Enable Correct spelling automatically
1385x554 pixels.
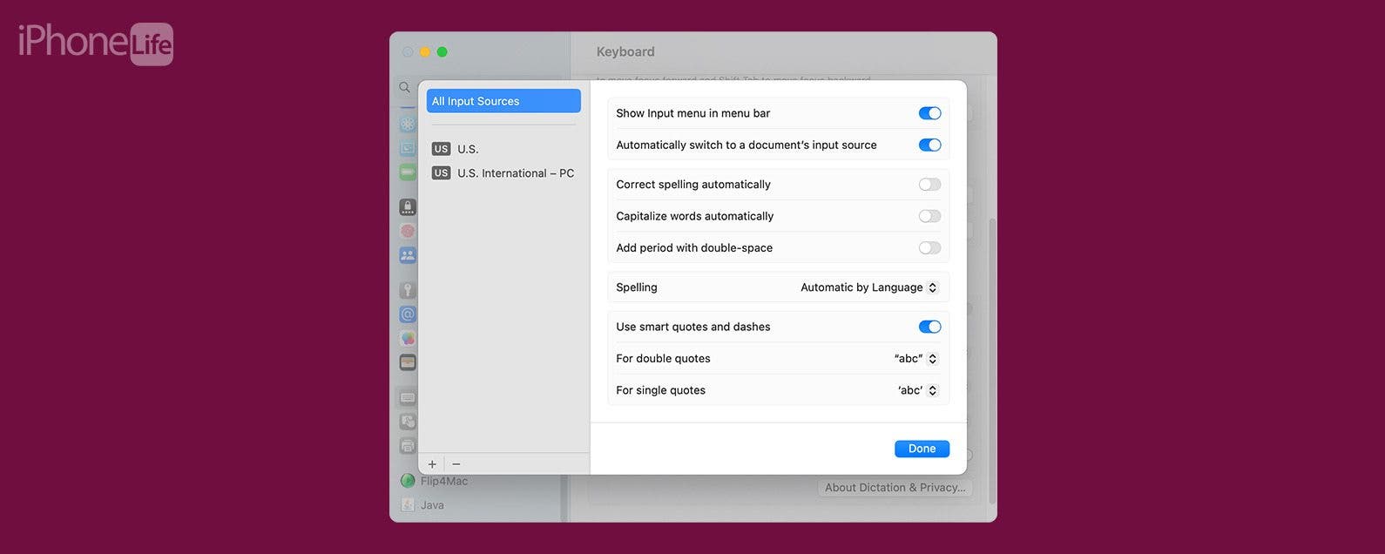point(929,185)
